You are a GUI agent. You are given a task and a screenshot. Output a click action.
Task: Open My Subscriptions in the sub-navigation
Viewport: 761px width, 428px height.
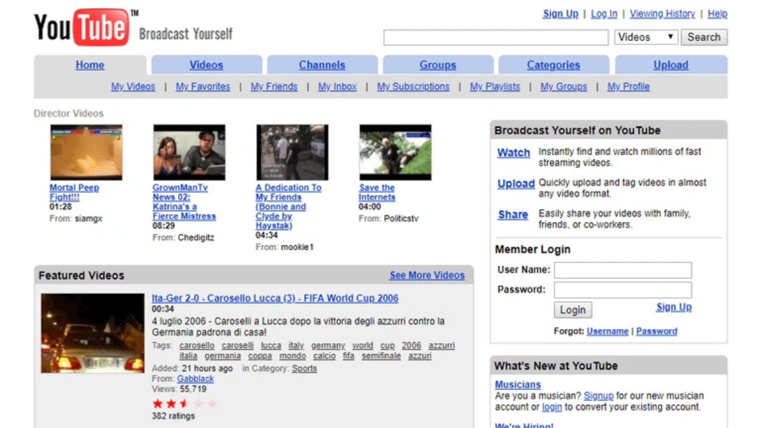[x=413, y=86]
